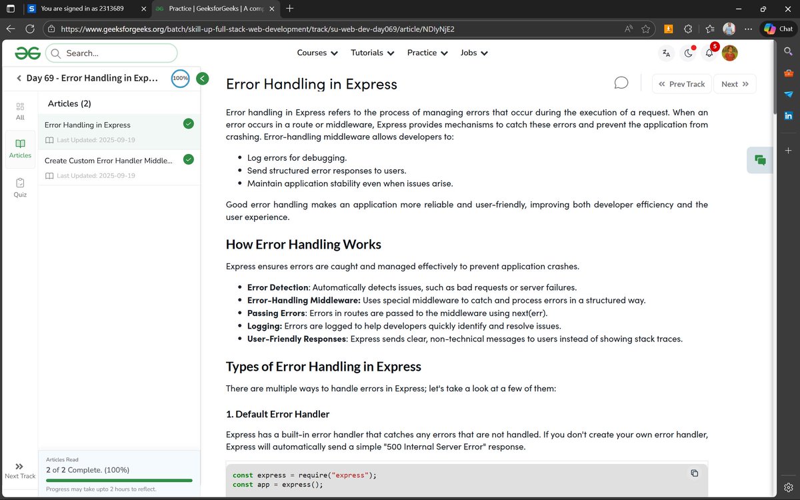800x500 pixels.
Task: Open the discussion chat bubble beside the article title
Action: [621, 83]
